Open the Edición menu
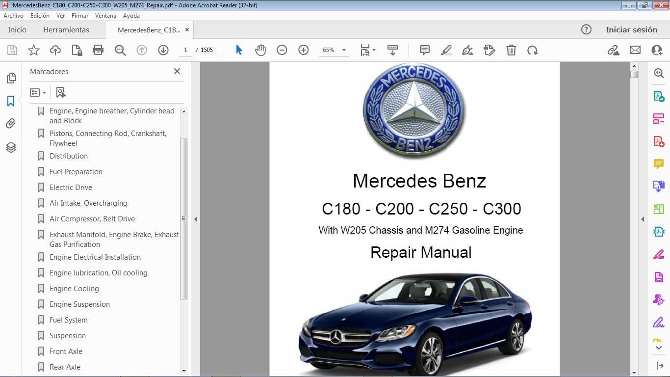Screen dimensions: 670x377 point(40,16)
